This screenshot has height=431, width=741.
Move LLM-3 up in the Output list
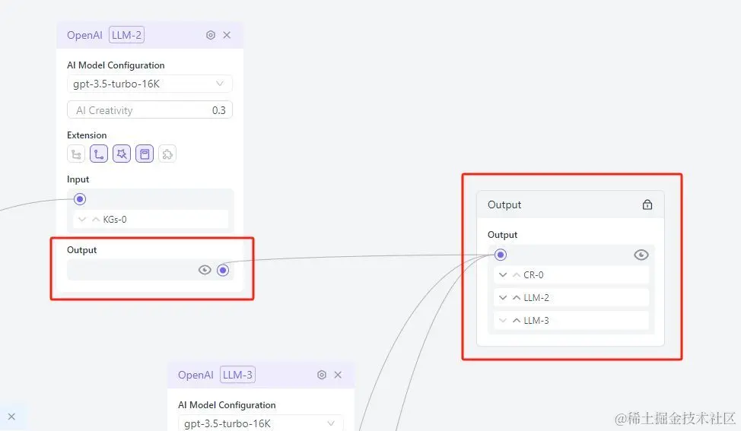[517, 321]
